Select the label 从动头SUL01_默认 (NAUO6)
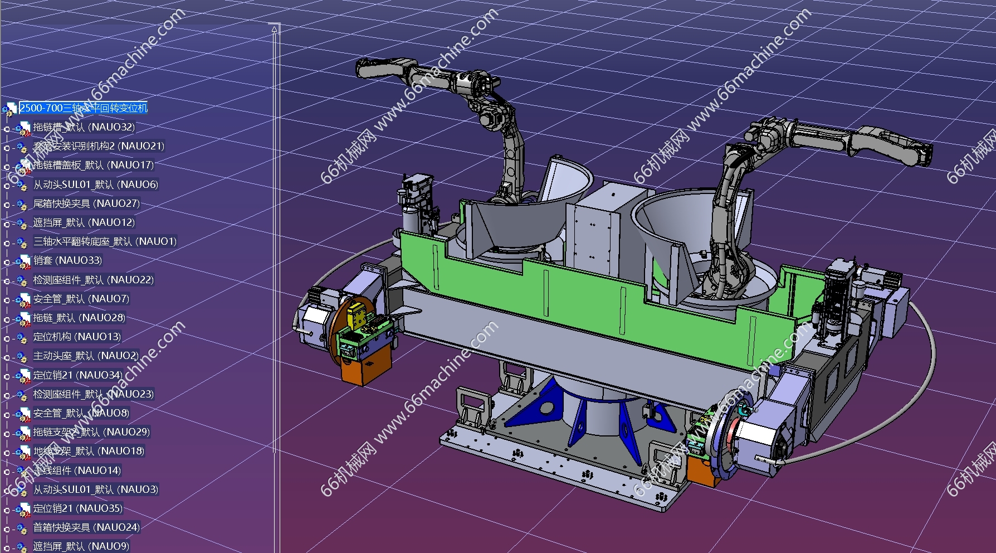 tap(96, 185)
